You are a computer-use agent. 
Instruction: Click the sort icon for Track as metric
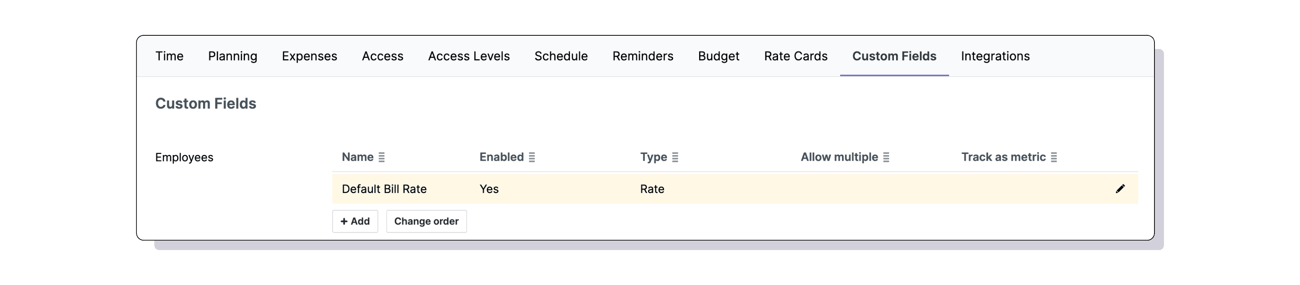pos(1053,157)
